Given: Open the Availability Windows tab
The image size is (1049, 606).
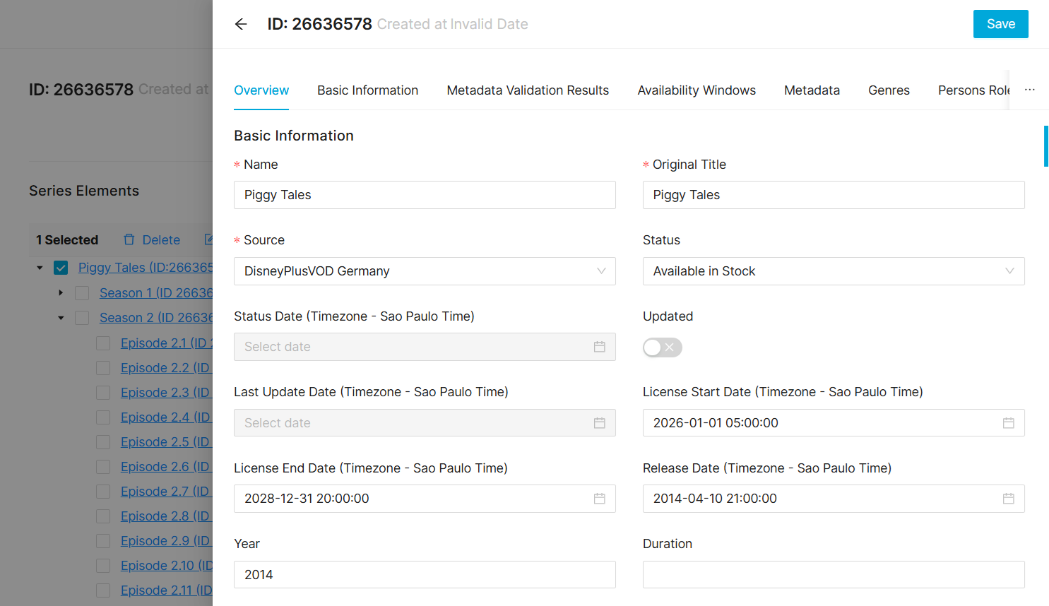Looking at the screenshot, I should 696,90.
